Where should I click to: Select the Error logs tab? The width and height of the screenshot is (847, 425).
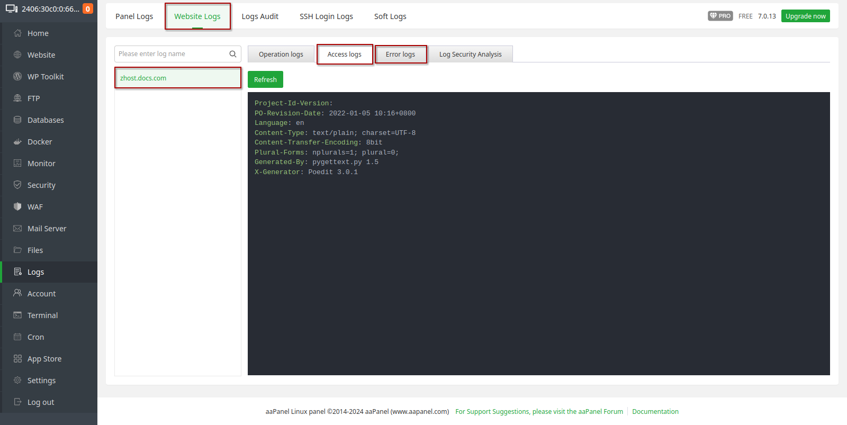(x=400, y=54)
